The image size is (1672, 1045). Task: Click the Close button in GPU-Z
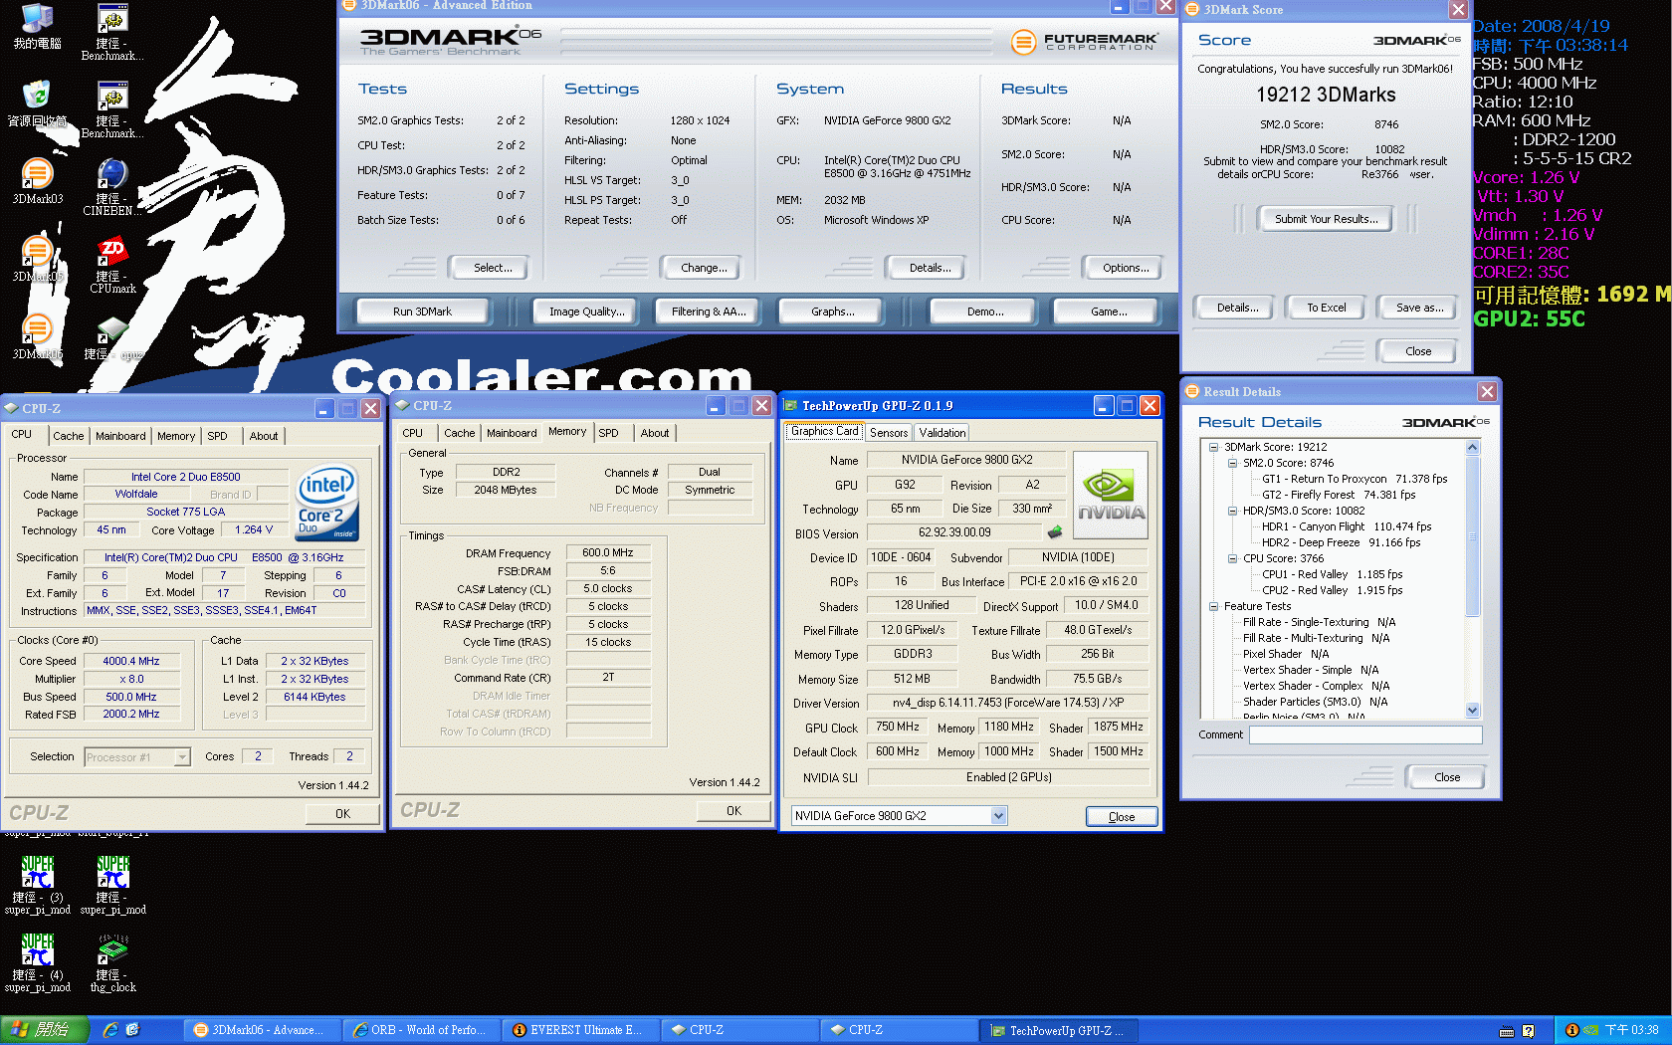click(x=1122, y=817)
